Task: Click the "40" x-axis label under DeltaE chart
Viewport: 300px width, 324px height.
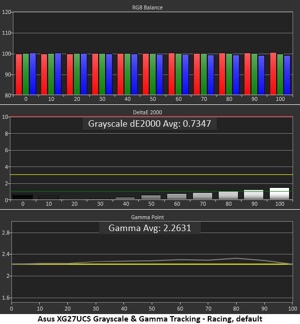Action: [126, 204]
